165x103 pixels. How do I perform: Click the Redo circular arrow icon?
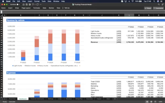pos(37,4)
